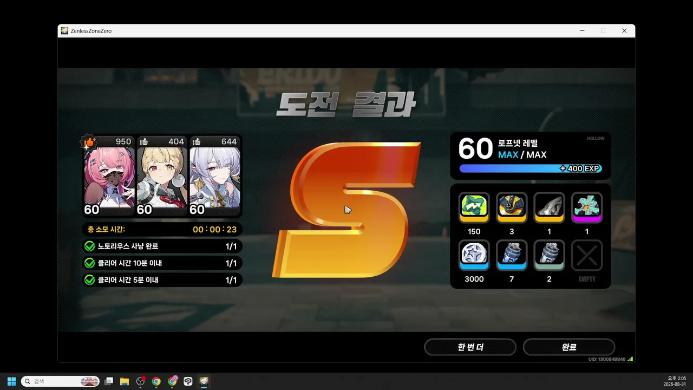Open Clip Studio Paint from the taskbar
The image size is (693, 390).
click(x=188, y=381)
